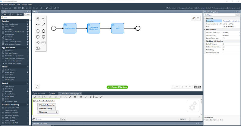Open the Pattern Gallery button
This screenshot has width=241, height=126.
coord(47,108)
